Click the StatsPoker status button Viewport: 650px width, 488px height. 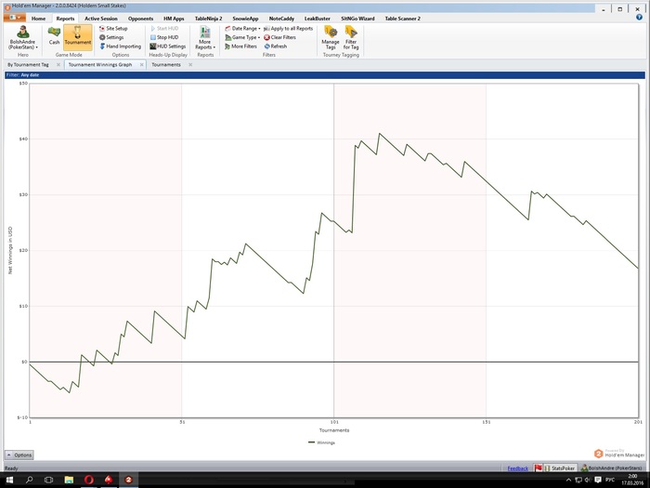[561, 468]
